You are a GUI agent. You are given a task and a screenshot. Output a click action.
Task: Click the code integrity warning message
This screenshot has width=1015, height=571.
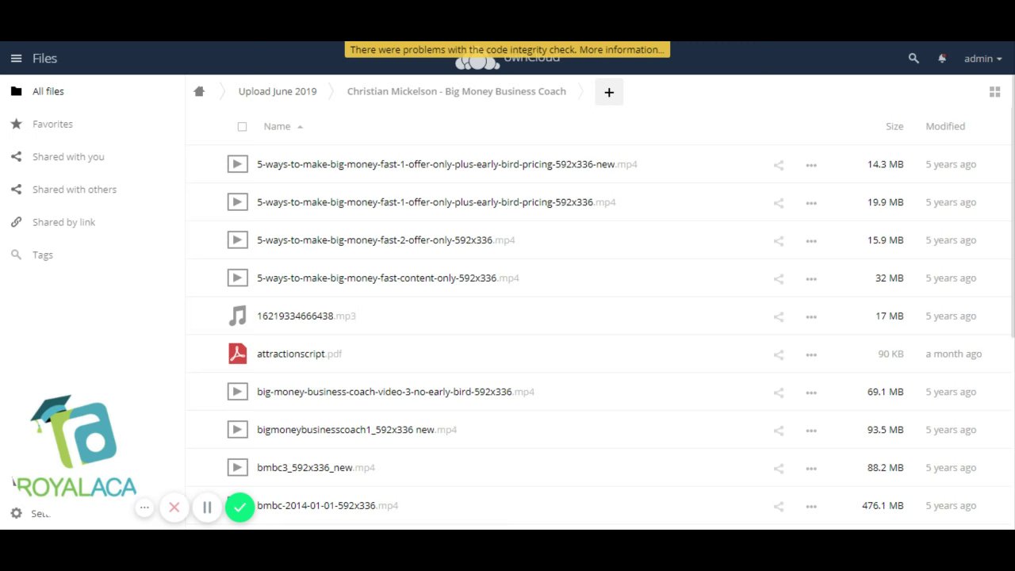507,49
